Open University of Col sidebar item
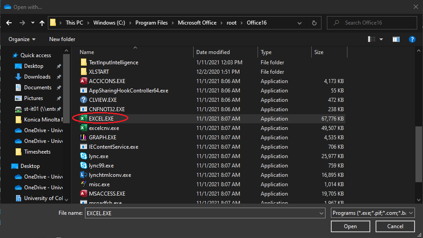Image resolution: width=423 pixels, height=238 pixels. (x=43, y=198)
